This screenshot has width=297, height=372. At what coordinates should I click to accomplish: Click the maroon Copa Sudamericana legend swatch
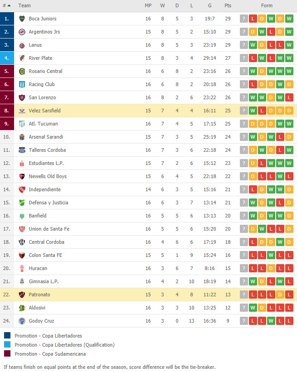tap(7, 353)
